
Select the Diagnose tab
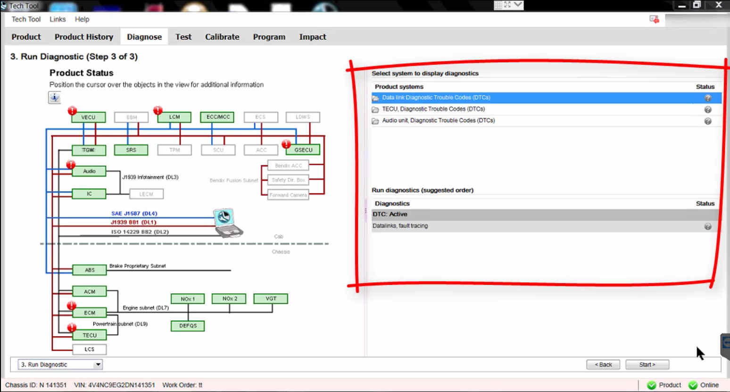click(x=144, y=37)
